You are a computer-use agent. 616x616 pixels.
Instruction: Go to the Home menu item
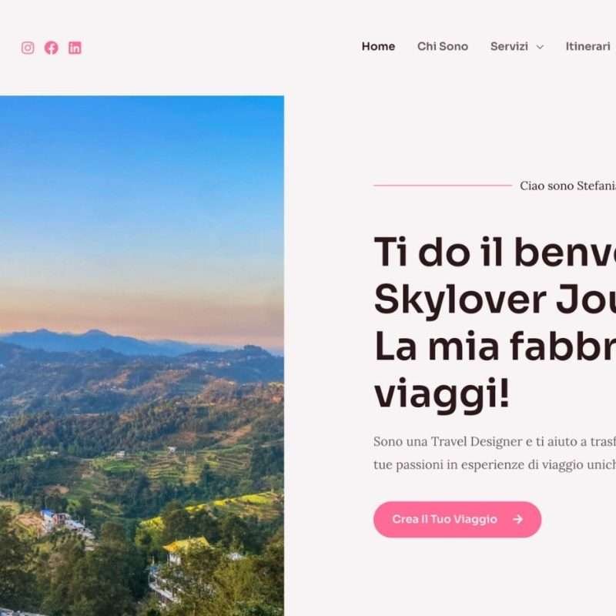click(x=378, y=46)
